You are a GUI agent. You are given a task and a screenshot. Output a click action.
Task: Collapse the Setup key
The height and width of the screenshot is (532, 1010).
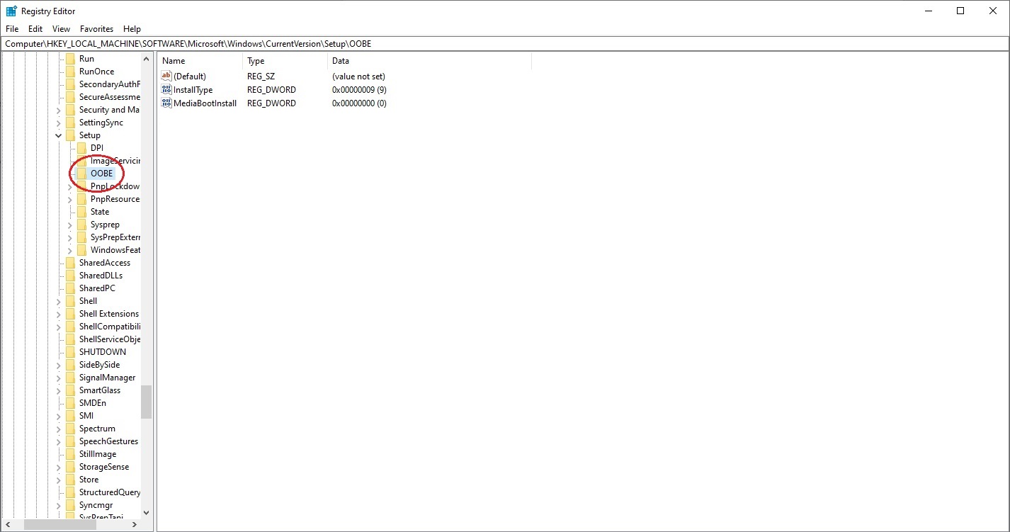pos(59,135)
